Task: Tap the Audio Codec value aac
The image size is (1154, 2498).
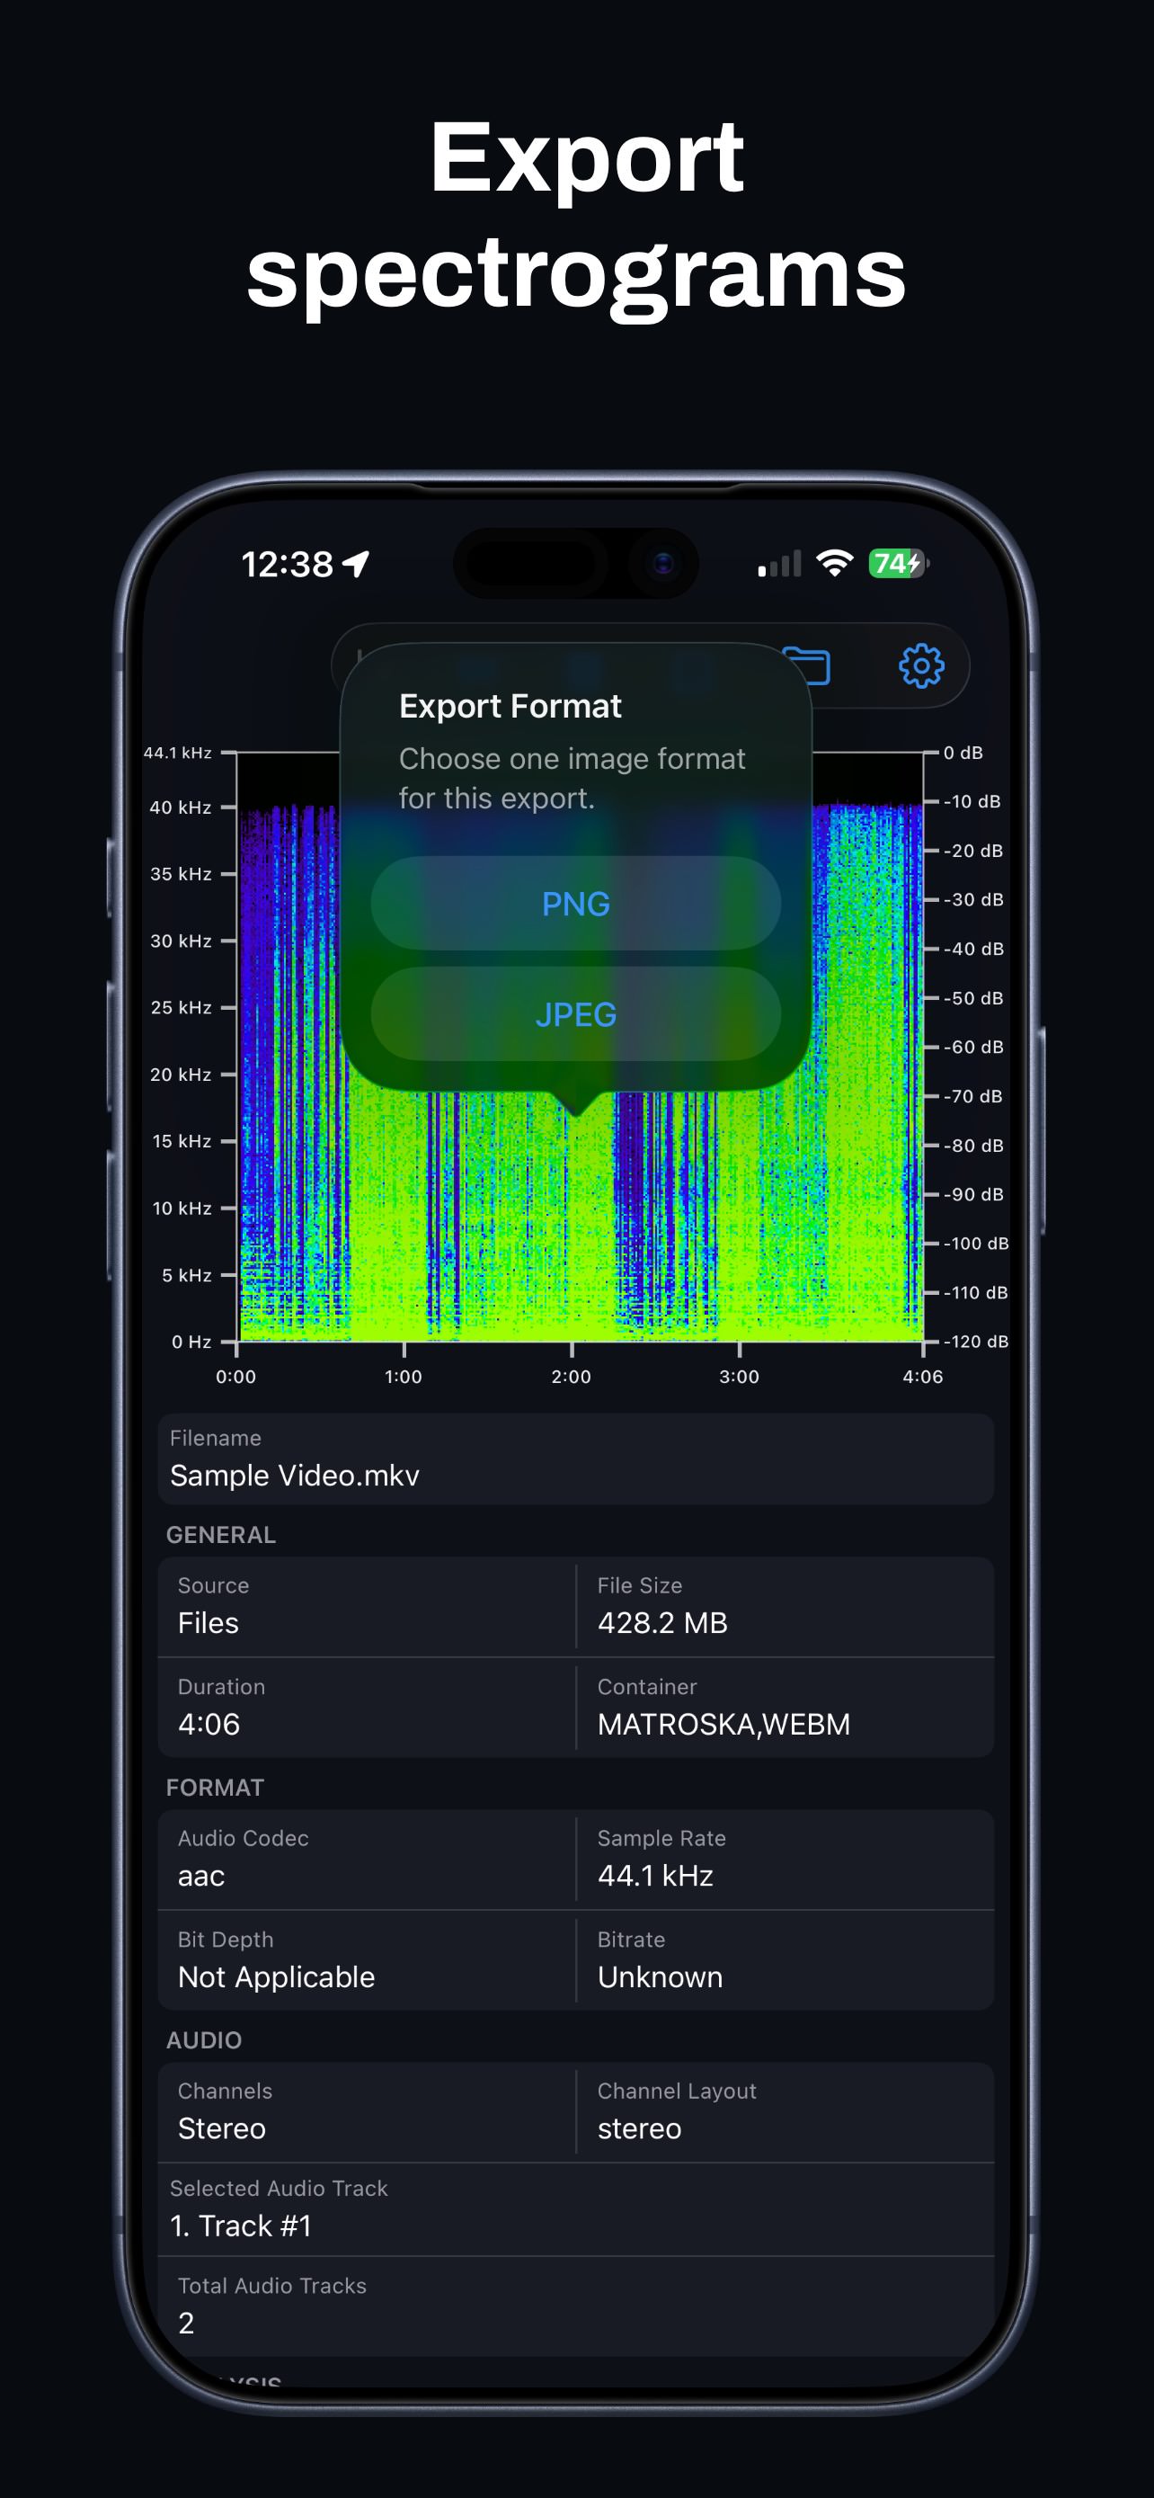Action: coord(201,1876)
